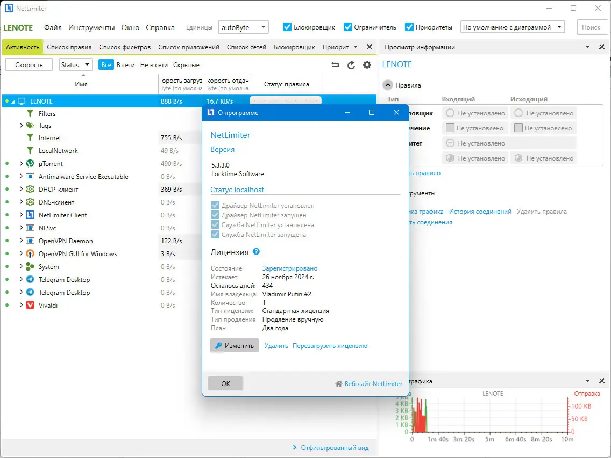Open the По умолчанию с диаграммой dropdown

point(513,27)
